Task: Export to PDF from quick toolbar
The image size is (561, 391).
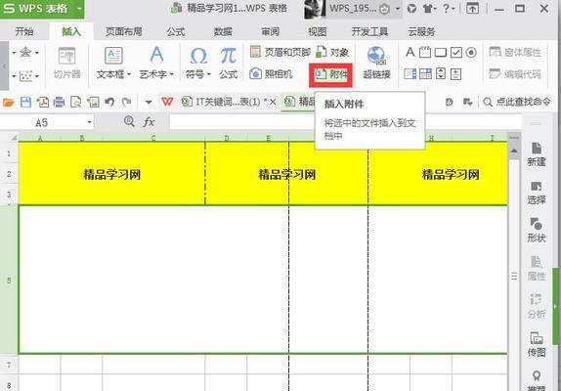Action: coord(43,103)
